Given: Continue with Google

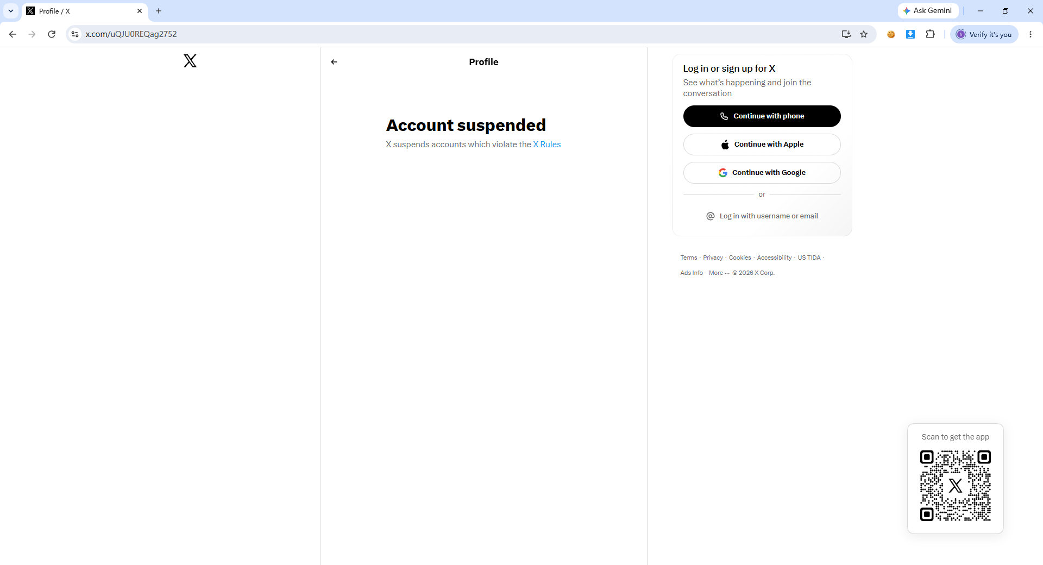Looking at the screenshot, I should [x=762, y=173].
